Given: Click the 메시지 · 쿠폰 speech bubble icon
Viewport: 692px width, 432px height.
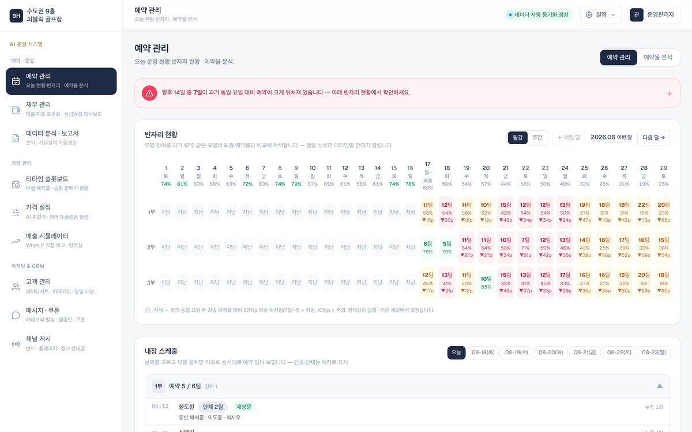Looking at the screenshot, I should tap(16, 315).
